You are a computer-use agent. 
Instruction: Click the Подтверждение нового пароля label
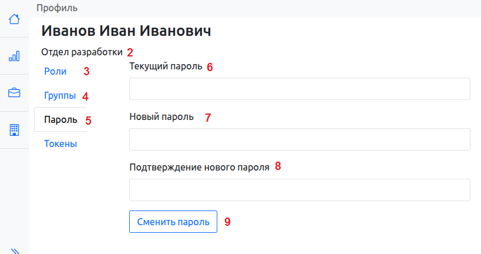tap(199, 166)
